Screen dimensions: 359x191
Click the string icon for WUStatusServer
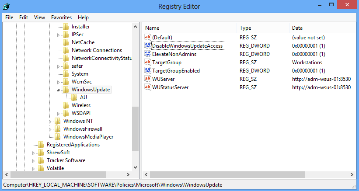[x=148, y=87]
